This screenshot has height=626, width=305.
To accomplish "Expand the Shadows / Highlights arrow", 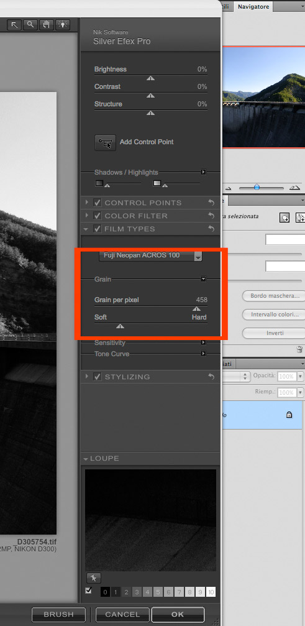I will 203,172.
